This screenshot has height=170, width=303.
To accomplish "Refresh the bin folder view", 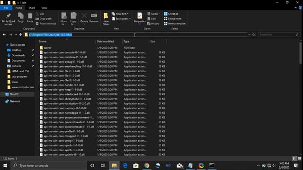I will tap(254, 34).
